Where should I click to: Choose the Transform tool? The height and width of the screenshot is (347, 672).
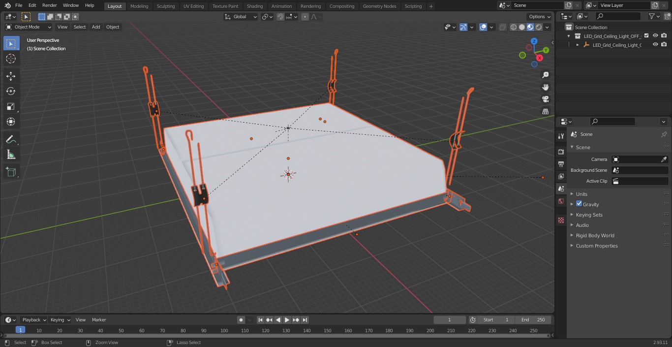click(11, 122)
